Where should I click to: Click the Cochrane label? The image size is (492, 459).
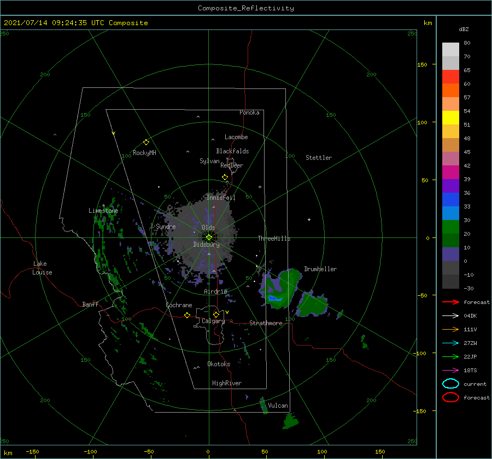[x=179, y=305]
